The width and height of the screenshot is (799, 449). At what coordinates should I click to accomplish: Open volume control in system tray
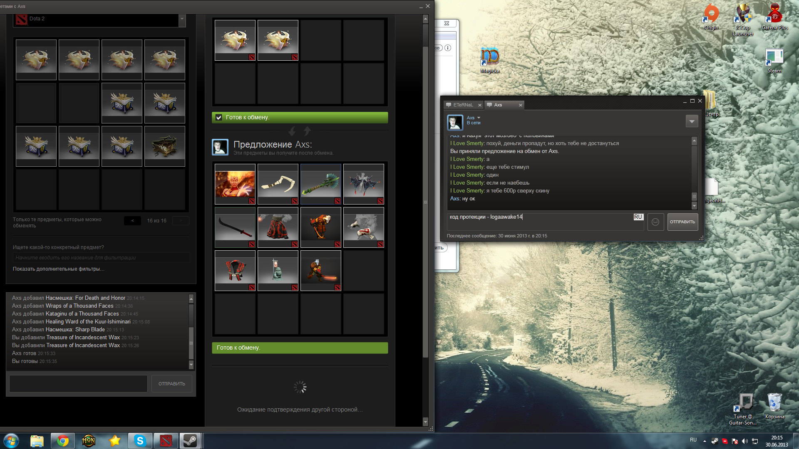tap(745, 441)
